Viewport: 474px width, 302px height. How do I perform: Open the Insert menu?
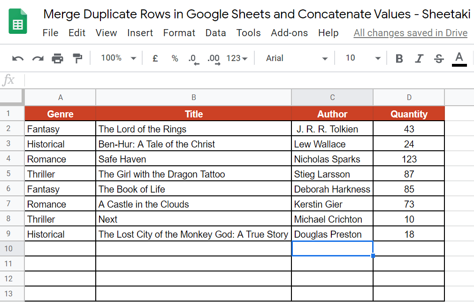[x=140, y=33]
